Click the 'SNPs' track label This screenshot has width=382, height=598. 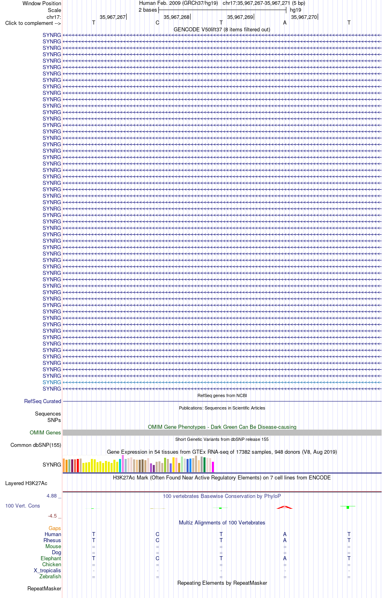point(54,420)
